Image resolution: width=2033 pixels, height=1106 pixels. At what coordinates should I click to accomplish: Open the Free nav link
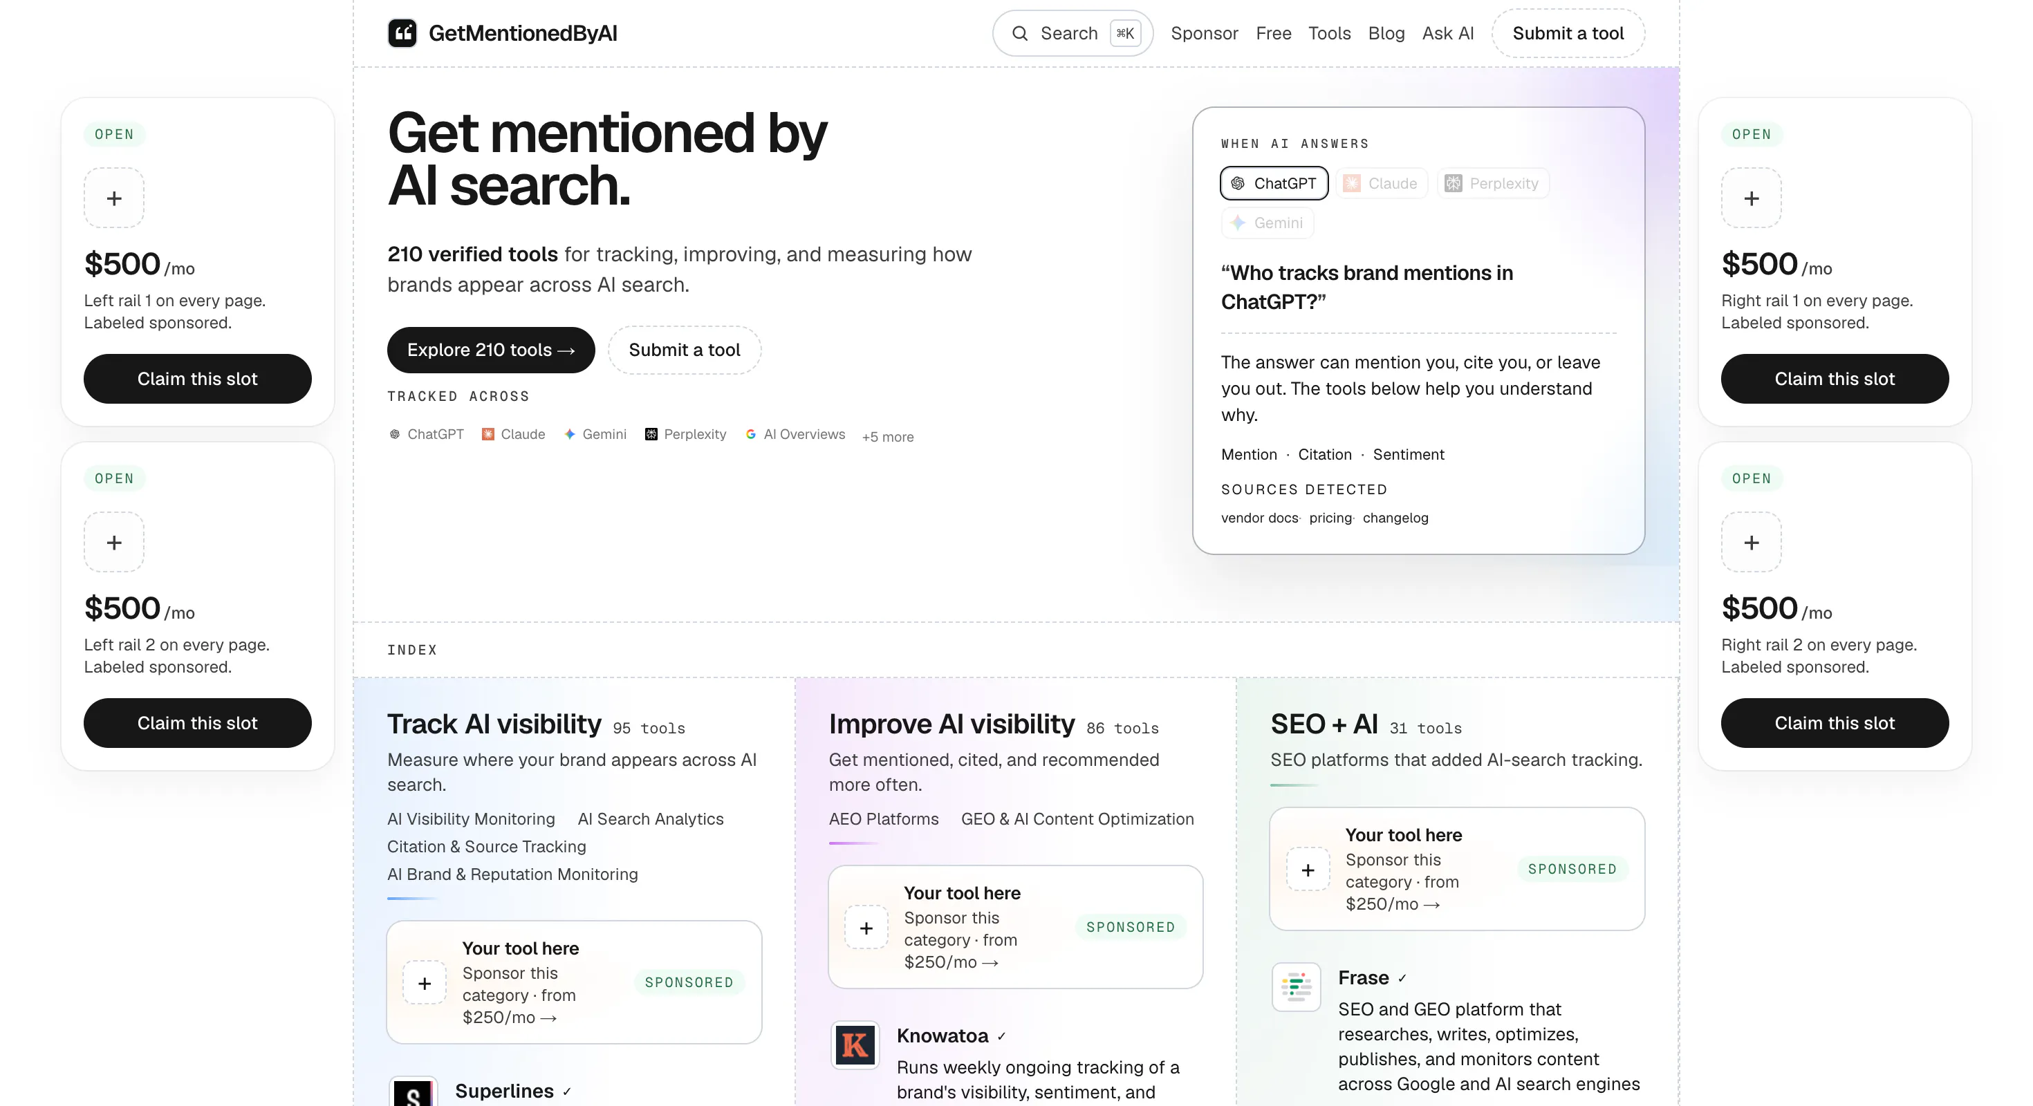click(x=1274, y=33)
